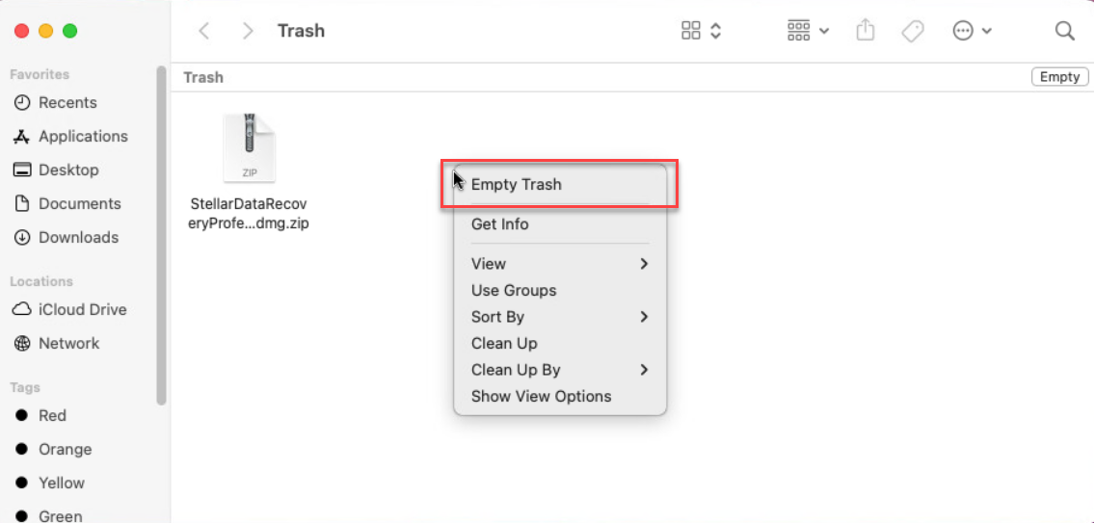Choose Clean Up menu entry
The height and width of the screenshot is (523, 1094).
click(x=504, y=344)
